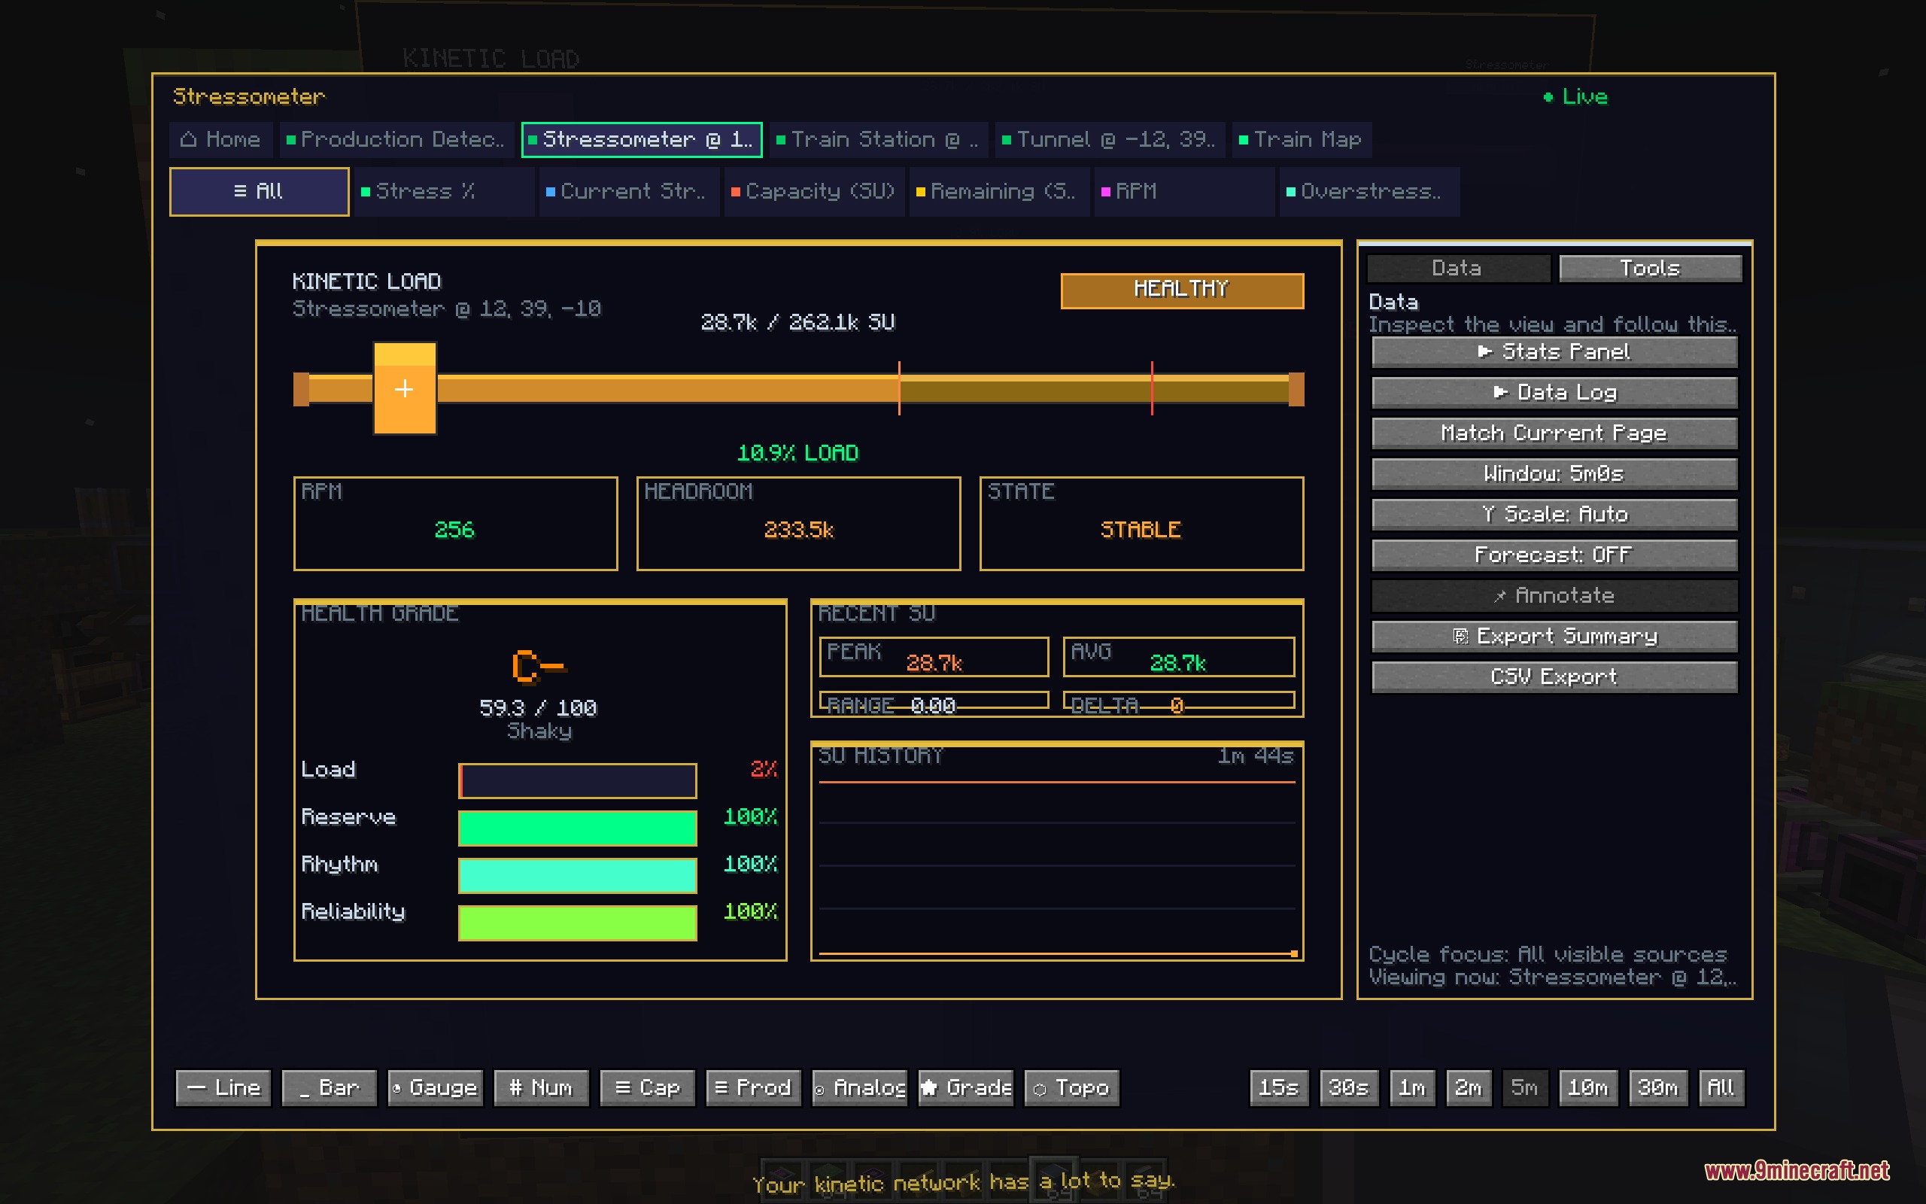Select the Line view mode
Screen dimensions: 1926x1204
click(223, 1088)
